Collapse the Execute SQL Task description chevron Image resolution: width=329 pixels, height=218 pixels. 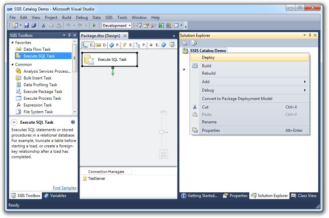point(14,122)
